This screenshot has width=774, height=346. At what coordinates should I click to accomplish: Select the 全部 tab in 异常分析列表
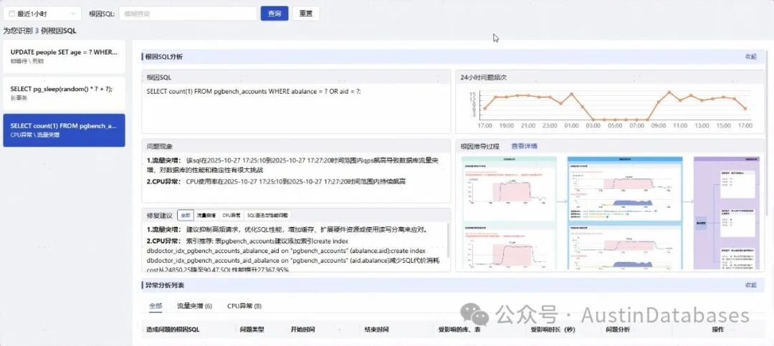(x=156, y=306)
